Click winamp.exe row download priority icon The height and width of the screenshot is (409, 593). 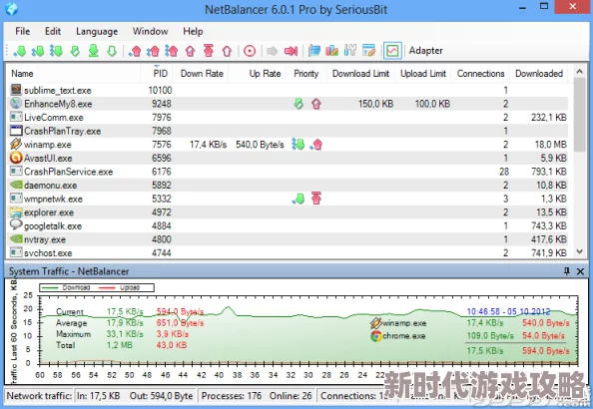pyautogui.click(x=298, y=145)
